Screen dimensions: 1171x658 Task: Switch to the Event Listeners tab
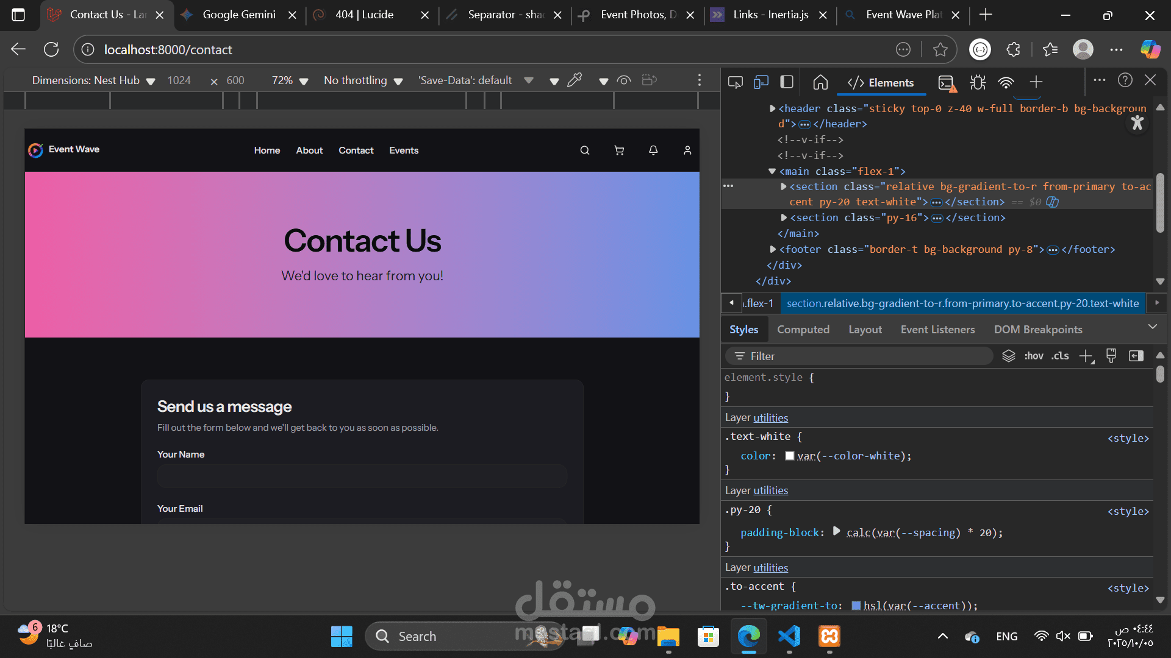click(x=937, y=330)
